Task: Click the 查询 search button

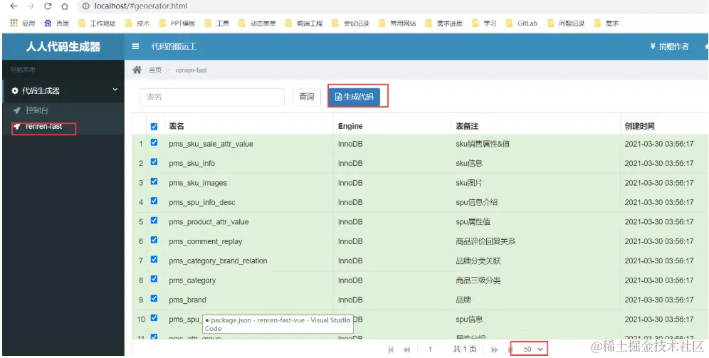Action: tap(307, 97)
